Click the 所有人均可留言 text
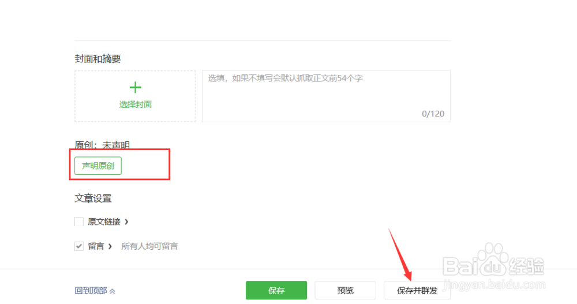This screenshot has height=304, width=577. [x=149, y=246]
